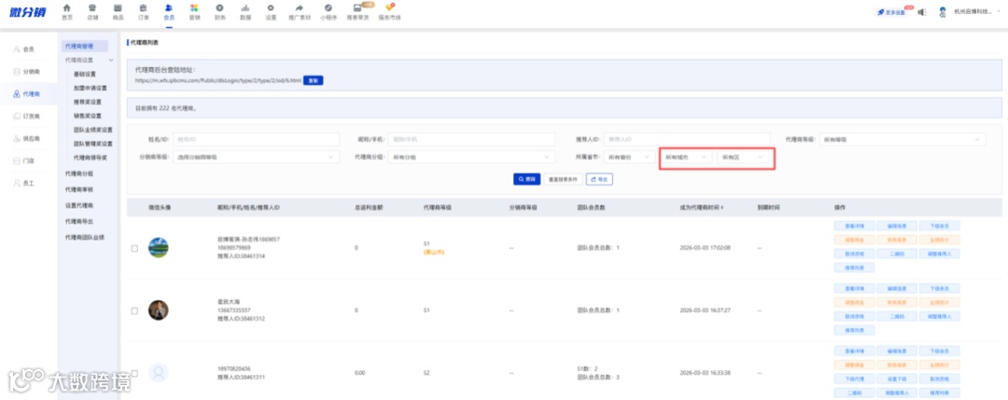
Task: Click 二维码 for the 13667335557 row
Action: (897, 316)
